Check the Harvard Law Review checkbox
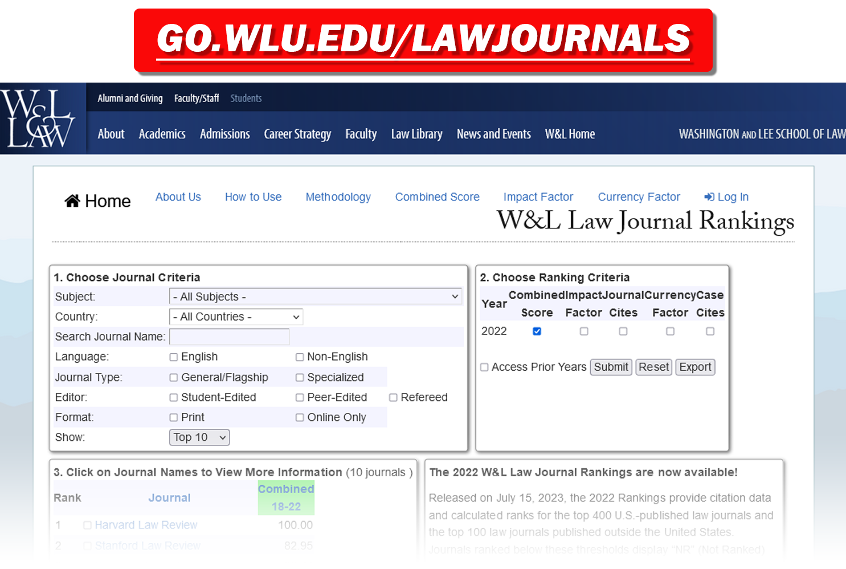Image resolution: width=846 pixels, height=569 pixels. [x=88, y=525]
